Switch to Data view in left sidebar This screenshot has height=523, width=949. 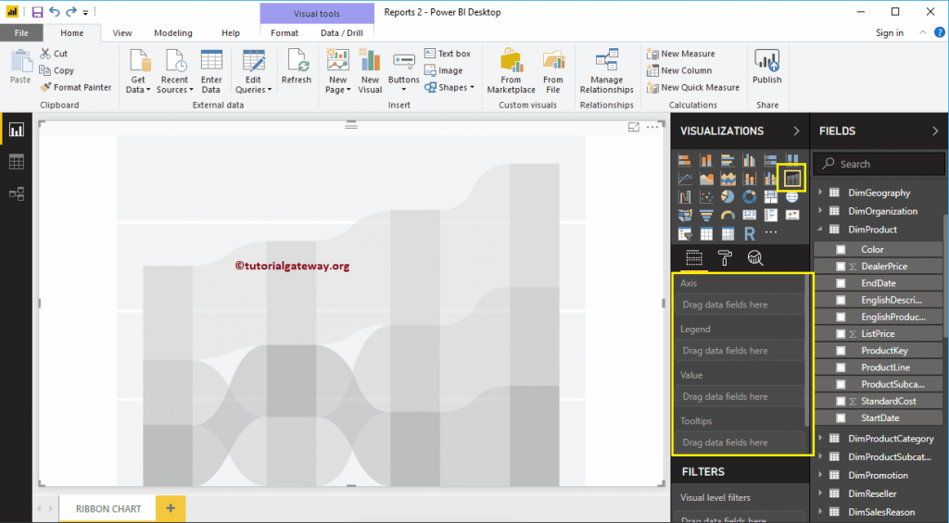point(17,161)
